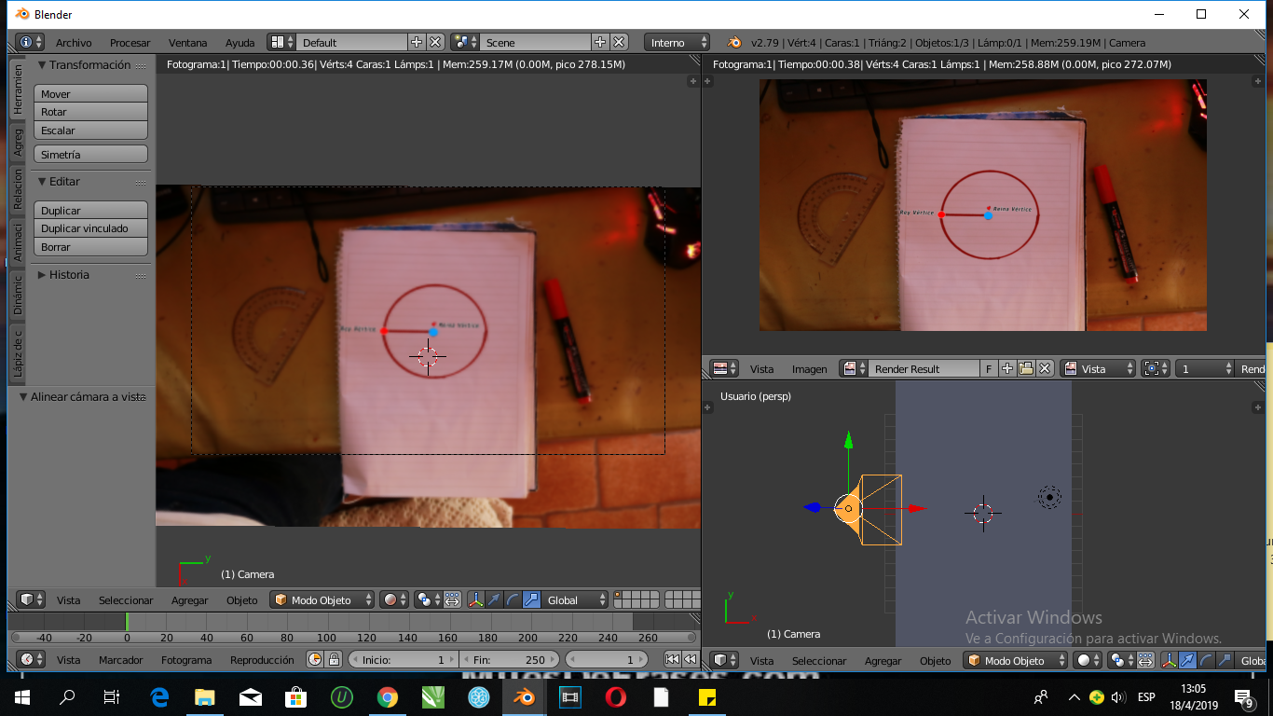Toggle the timeline range lock
Screen dimensions: 1273x716
click(x=334, y=659)
